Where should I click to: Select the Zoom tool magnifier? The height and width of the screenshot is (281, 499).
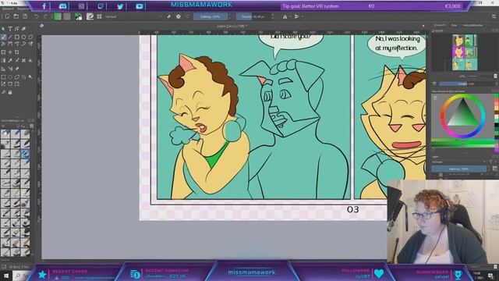[x=3, y=92]
